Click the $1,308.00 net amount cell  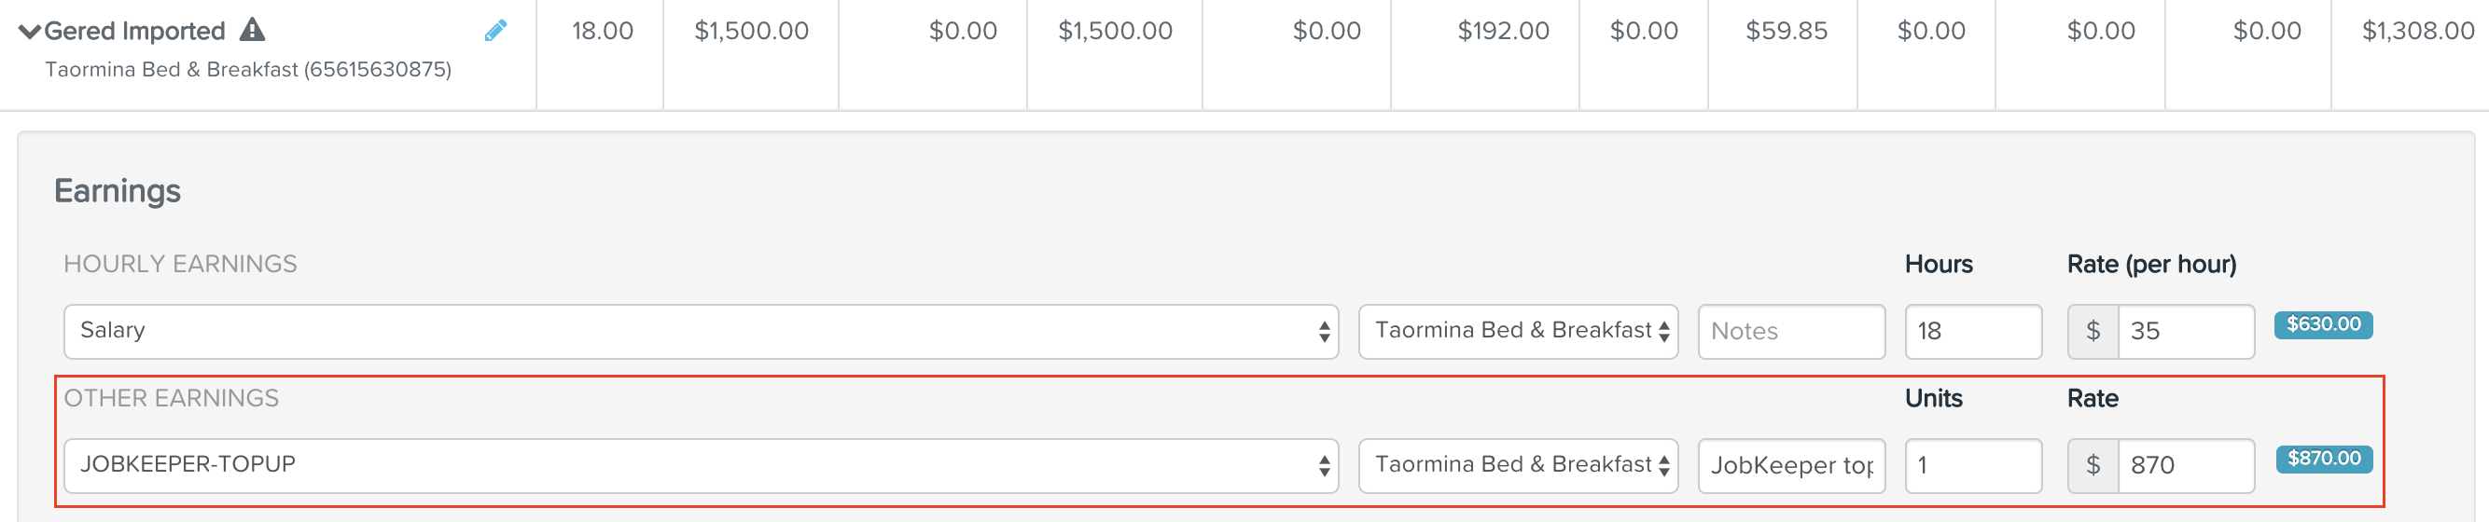click(2417, 32)
